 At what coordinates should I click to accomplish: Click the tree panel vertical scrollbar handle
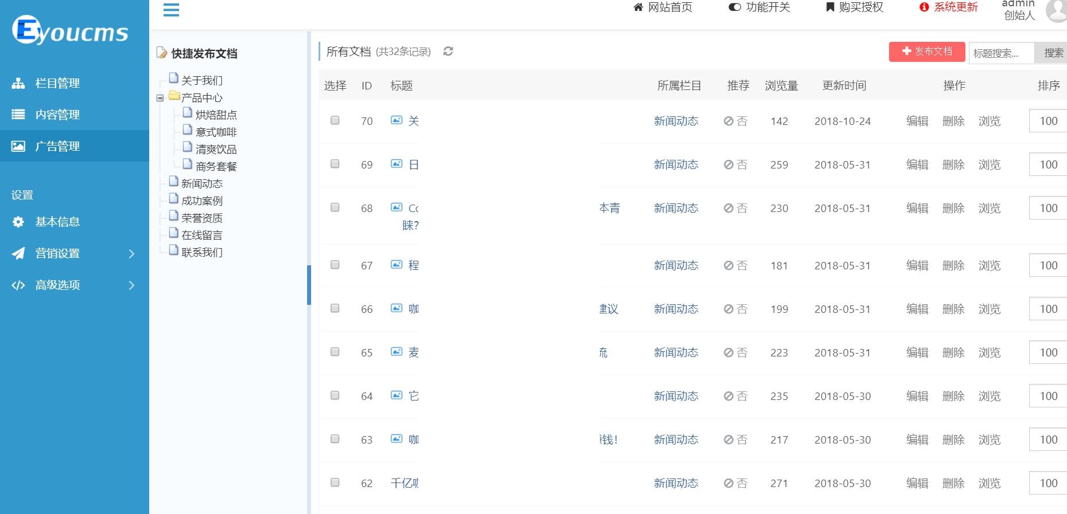tap(309, 285)
